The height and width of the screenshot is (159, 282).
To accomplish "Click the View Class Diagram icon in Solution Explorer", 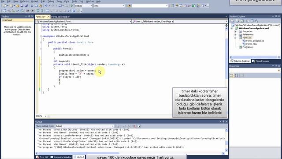I will click(x=256, y=21).
